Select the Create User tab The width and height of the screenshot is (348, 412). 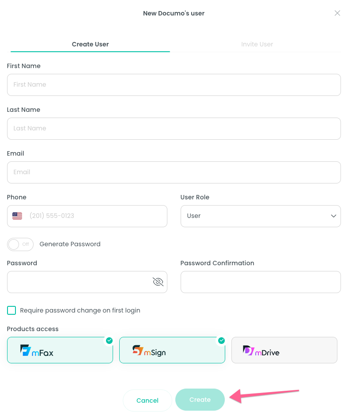pos(90,44)
